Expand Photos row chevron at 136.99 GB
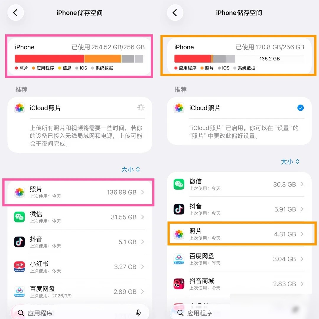Image resolution: width=319 pixels, height=319 pixels. tap(143, 192)
